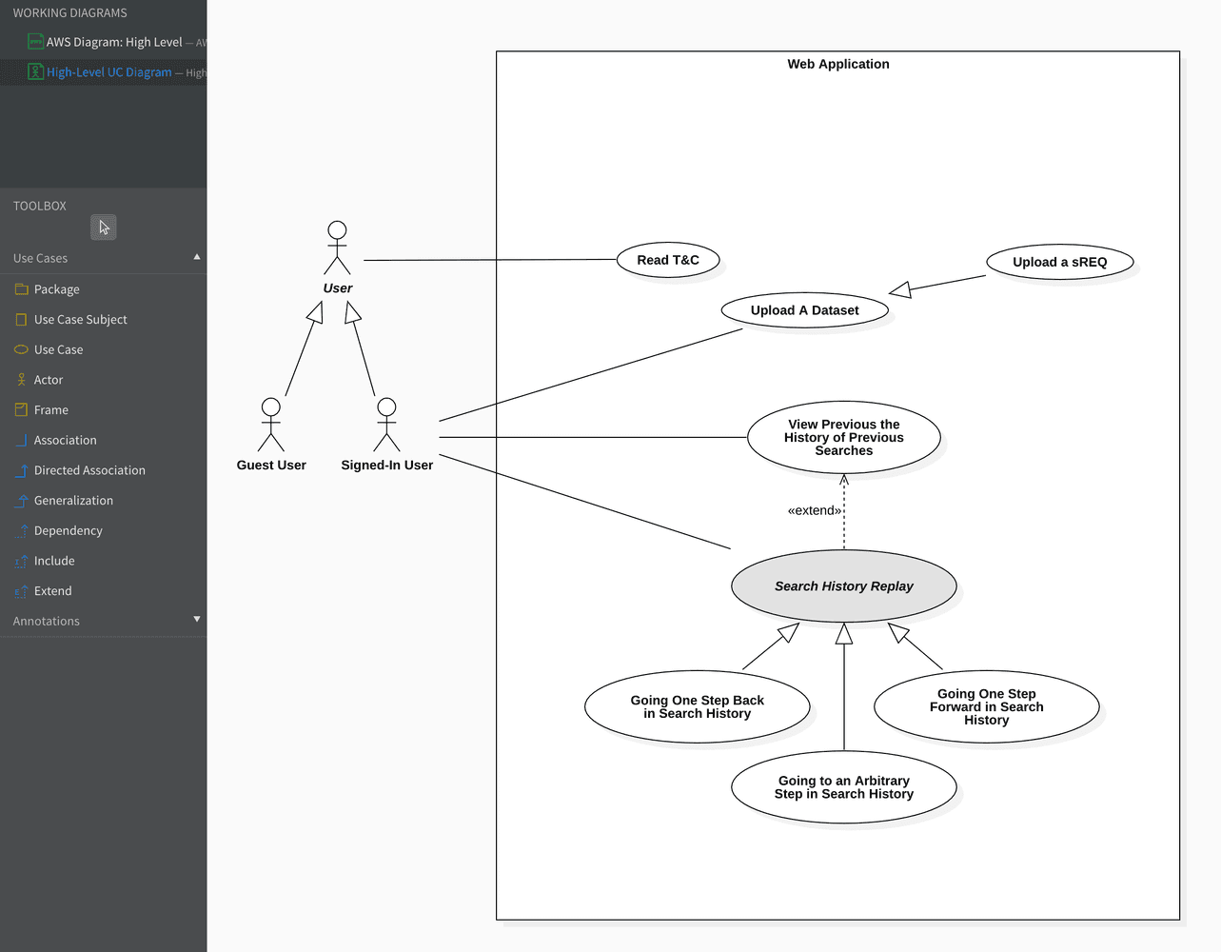1221x952 pixels.
Task: Expand the Annotations toolbox section
Action: 197,620
